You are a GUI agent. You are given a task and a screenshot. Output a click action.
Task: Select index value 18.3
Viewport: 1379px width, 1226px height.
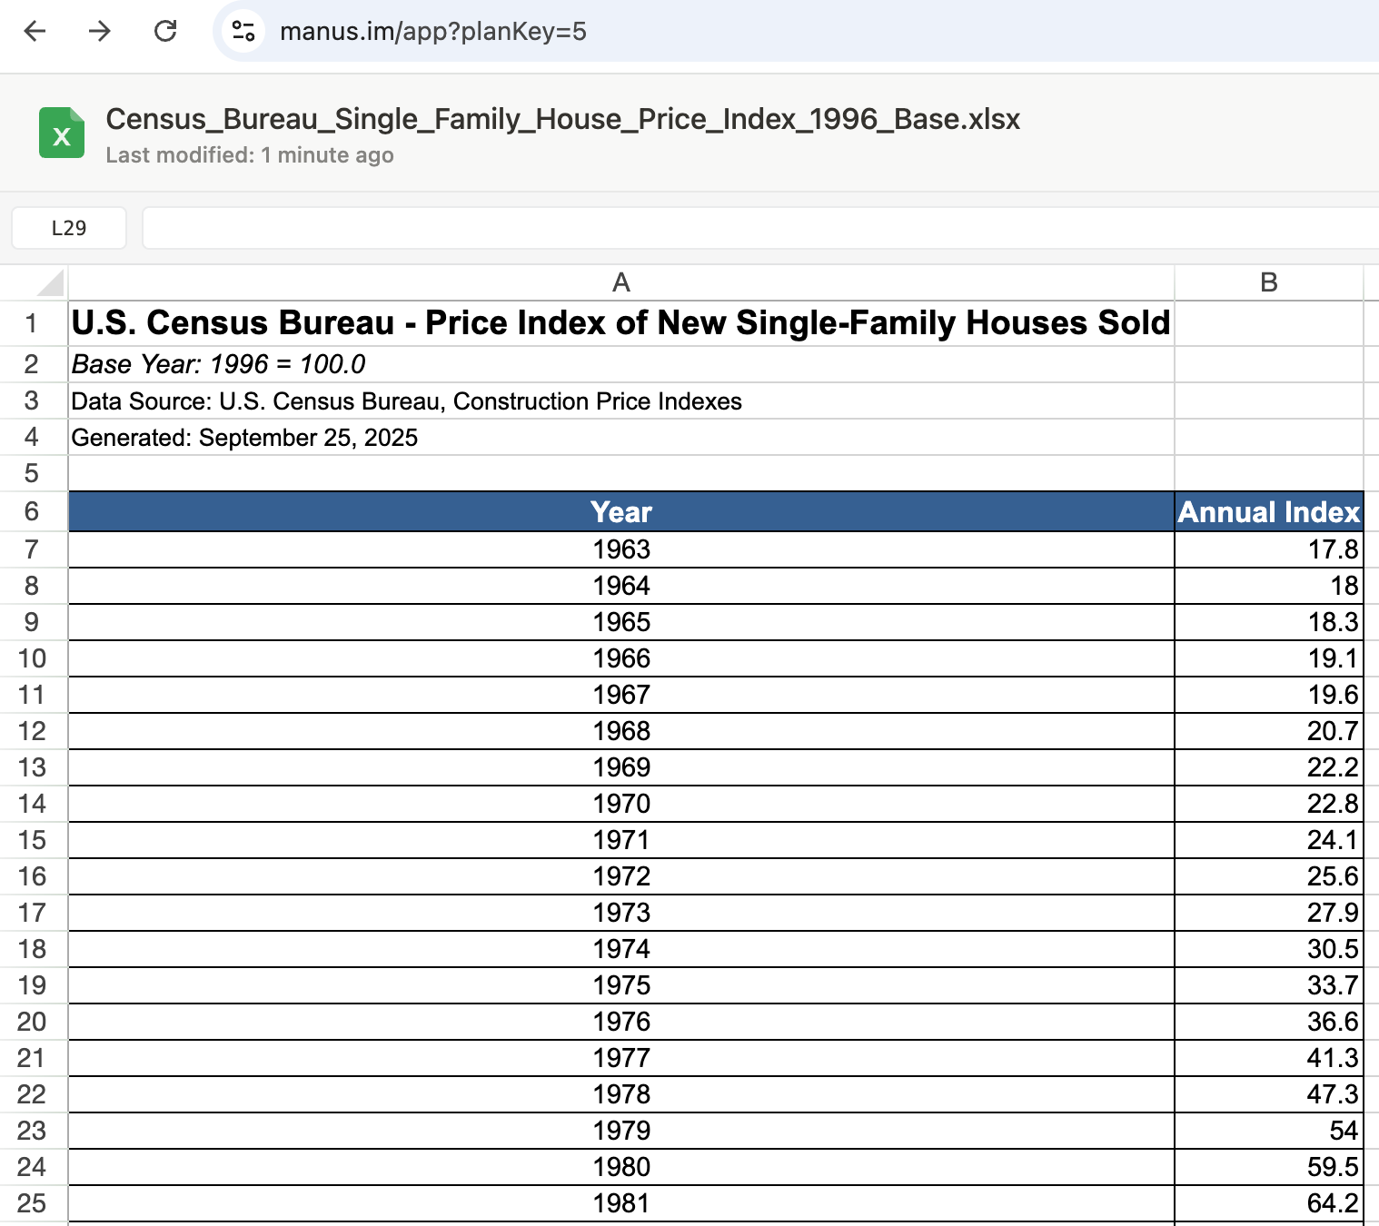click(1269, 622)
